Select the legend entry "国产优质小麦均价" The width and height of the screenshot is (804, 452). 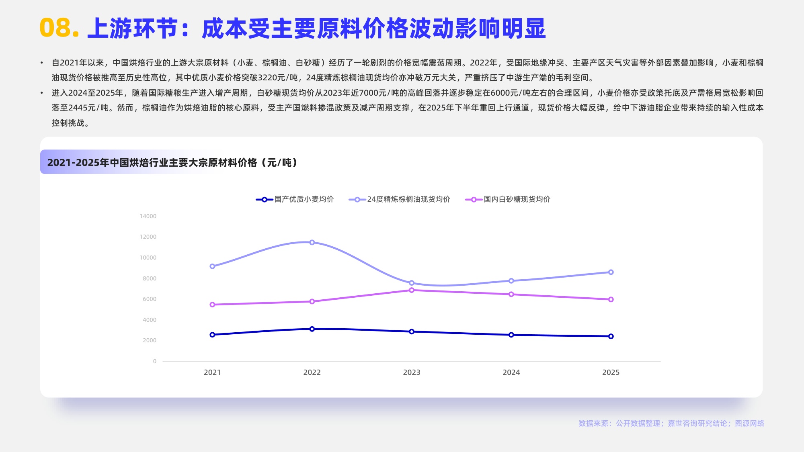[x=295, y=199]
